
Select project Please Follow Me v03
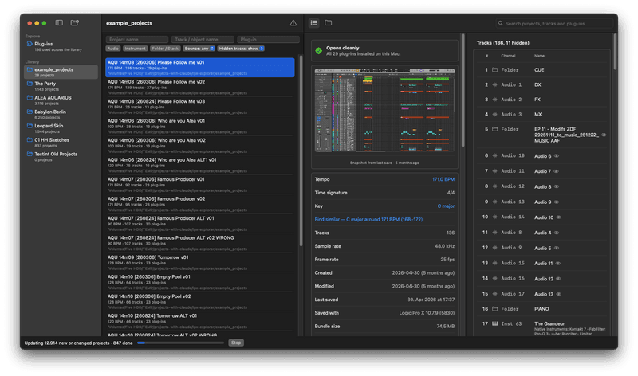click(200, 107)
